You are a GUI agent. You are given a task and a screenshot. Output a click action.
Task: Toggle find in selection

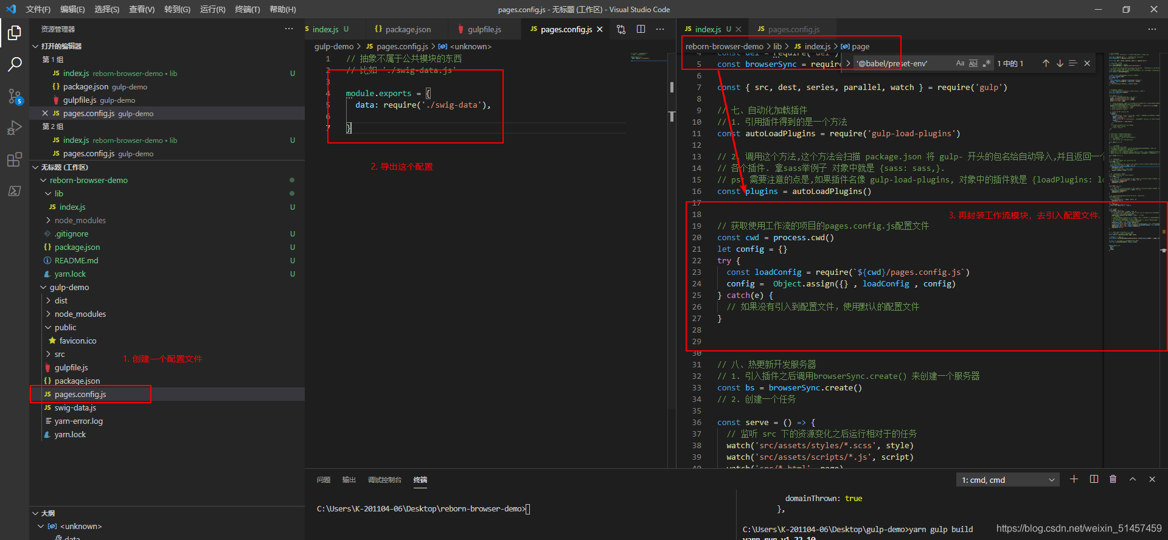1073,63
